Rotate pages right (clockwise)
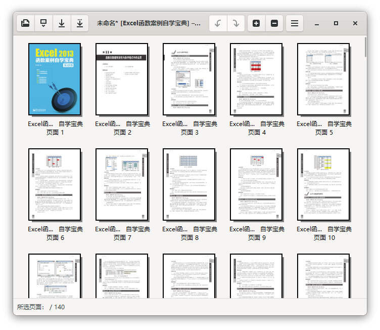380x330 pixels. click(x=236, y=23)
